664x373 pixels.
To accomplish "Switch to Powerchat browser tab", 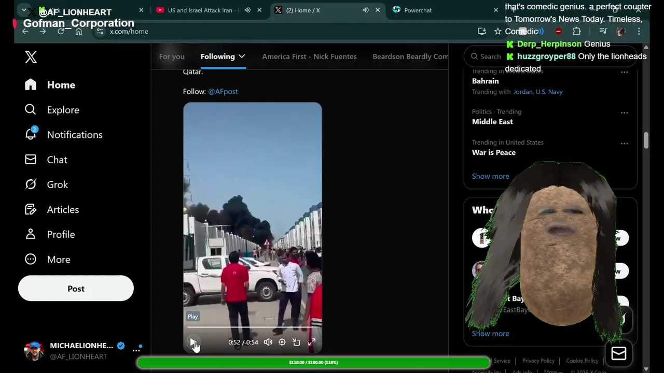I will click(x=418, y=10).
